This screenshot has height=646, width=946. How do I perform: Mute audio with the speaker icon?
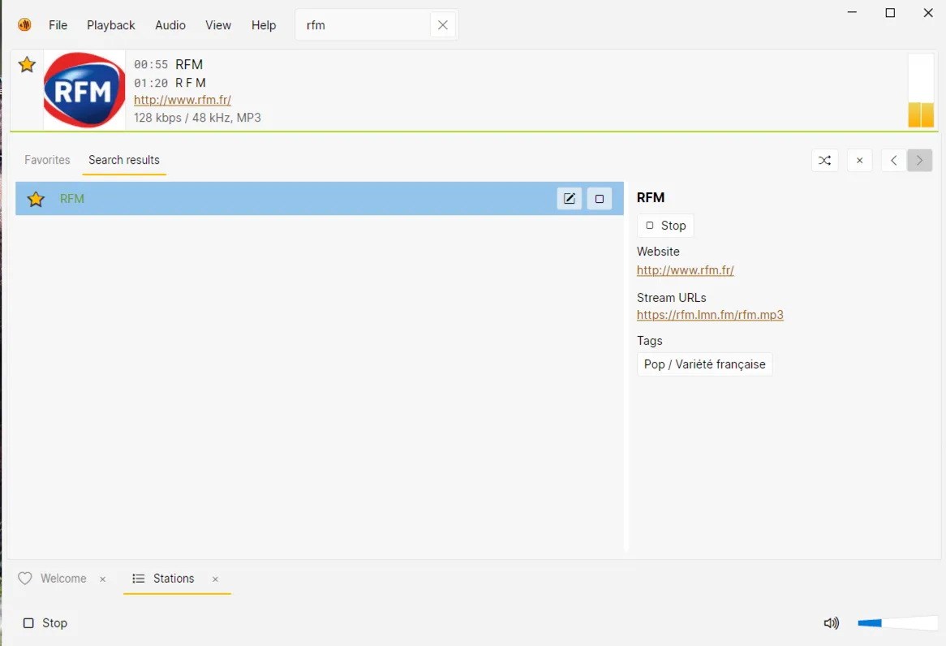832,623
